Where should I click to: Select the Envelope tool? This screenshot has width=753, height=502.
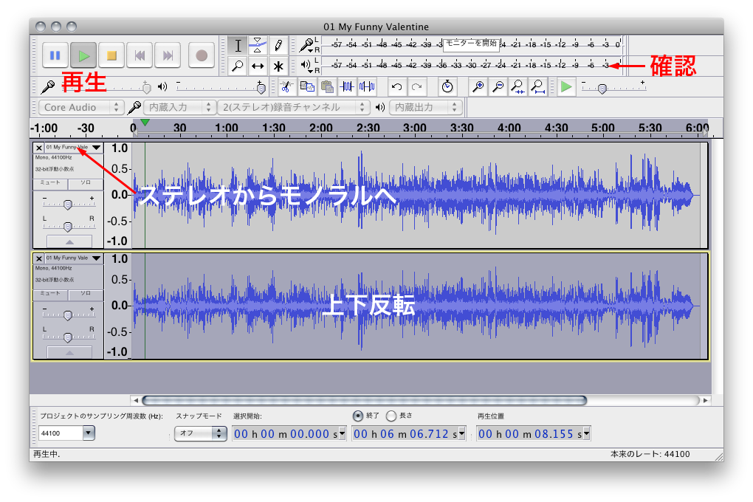click(x=258, y=45)
